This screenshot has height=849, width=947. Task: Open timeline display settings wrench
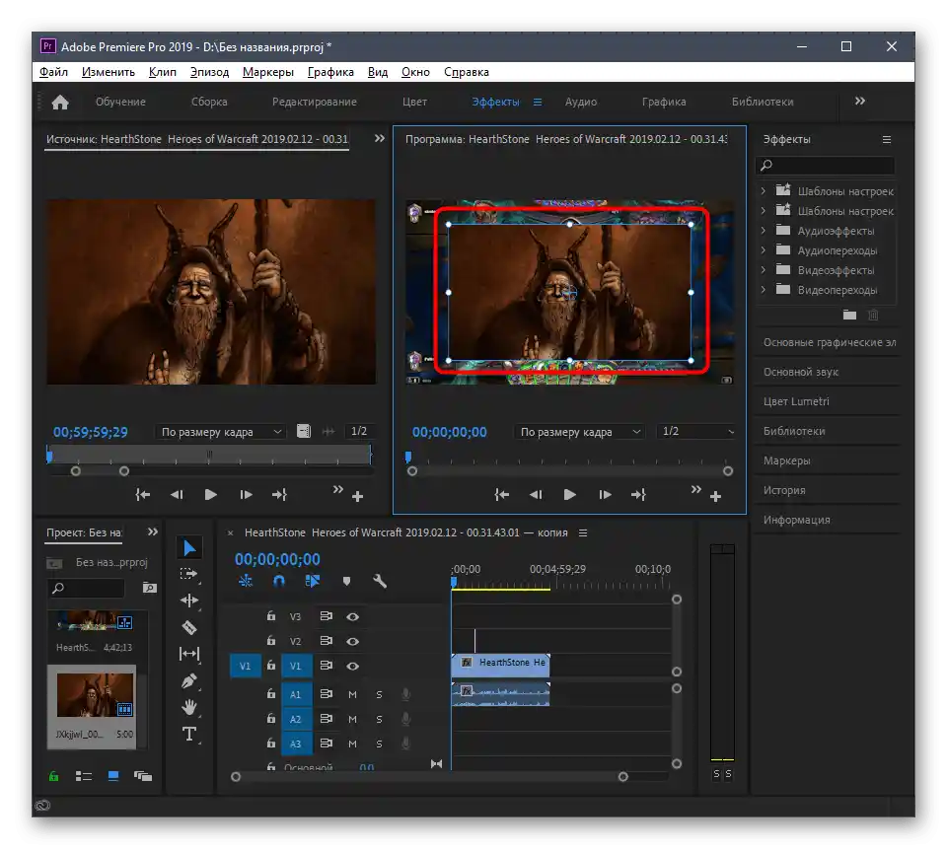tap(380, 582)
